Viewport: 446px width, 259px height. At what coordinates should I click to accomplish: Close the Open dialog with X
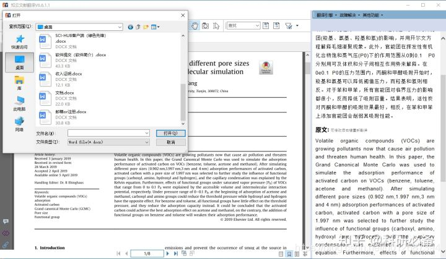coord(183,15)
